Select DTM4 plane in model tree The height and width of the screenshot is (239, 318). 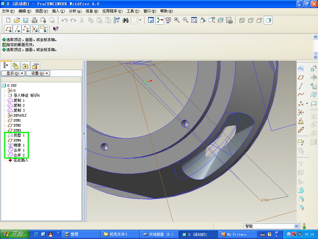pyautogui.click(x=17, y=140)
